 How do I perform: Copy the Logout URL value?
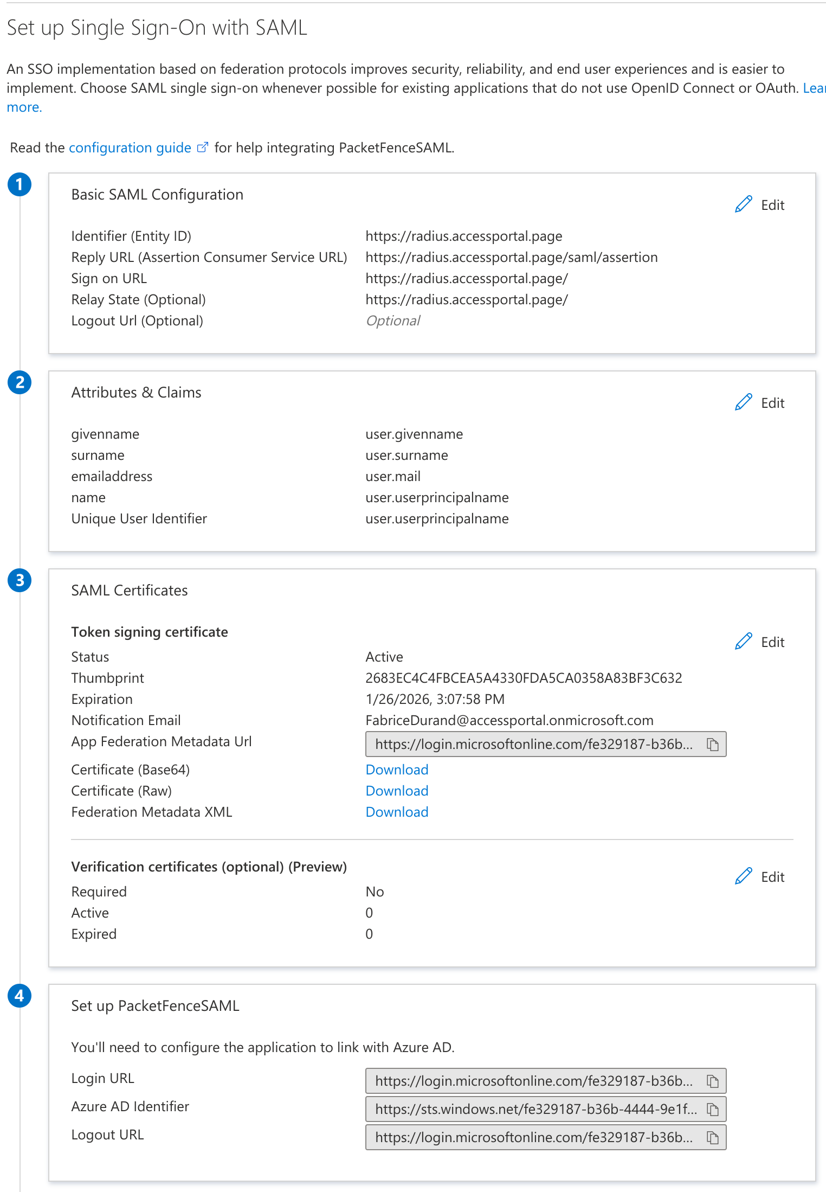point(712,1138)
